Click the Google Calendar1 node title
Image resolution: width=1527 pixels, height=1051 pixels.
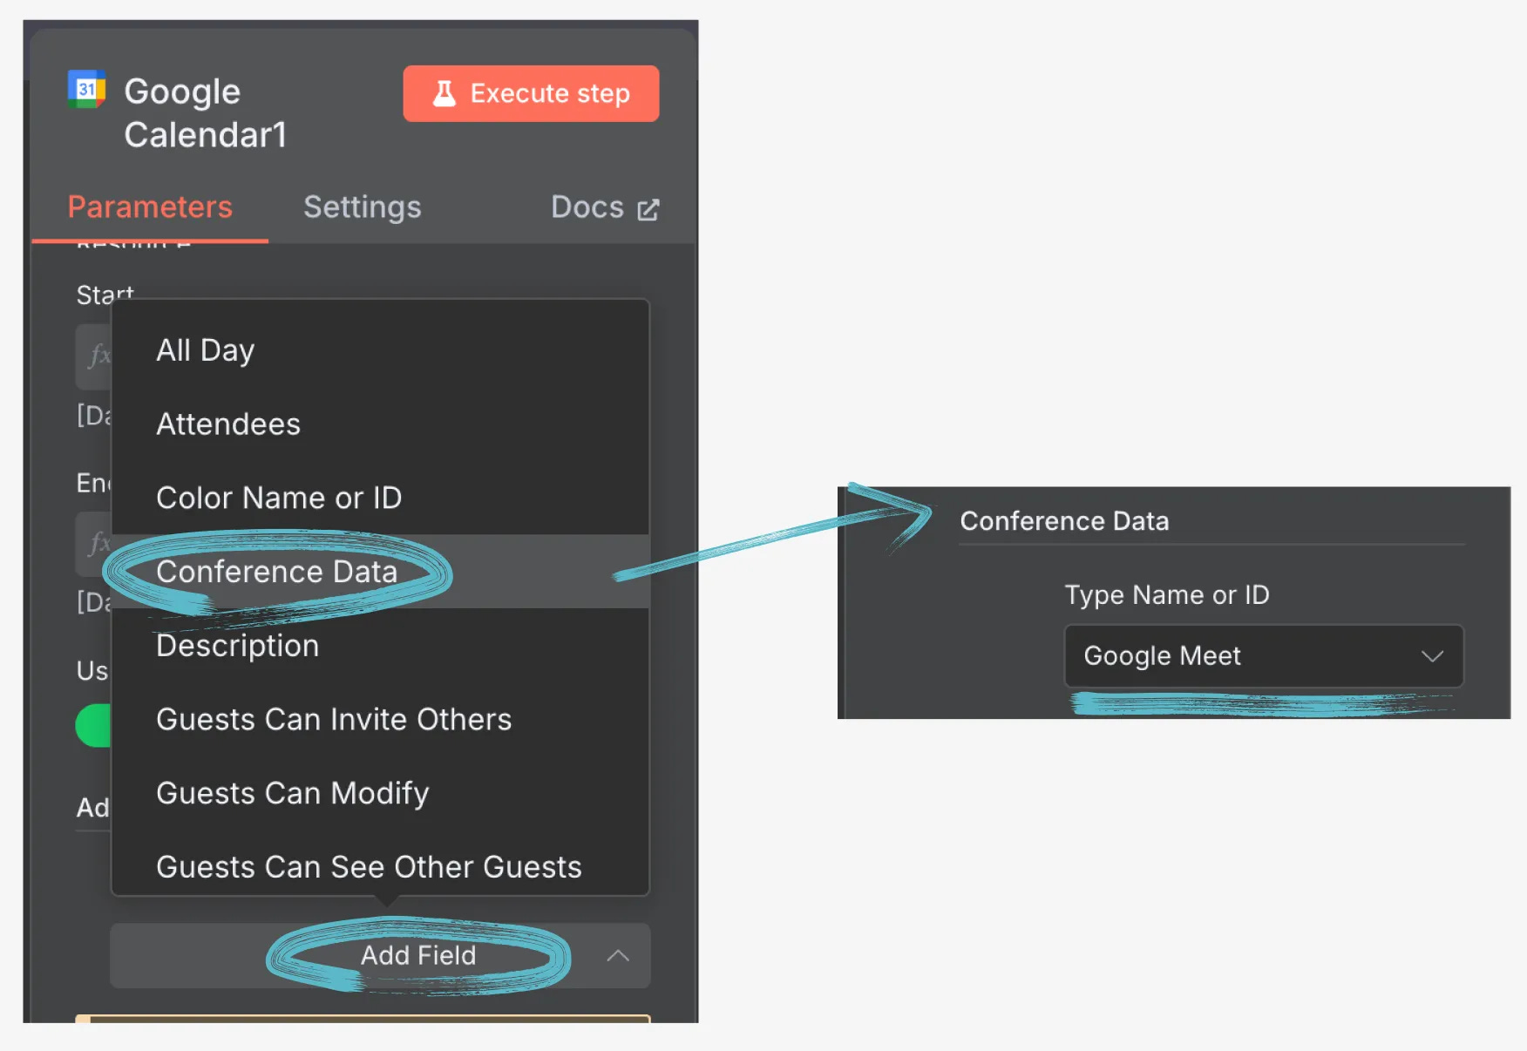206,113
